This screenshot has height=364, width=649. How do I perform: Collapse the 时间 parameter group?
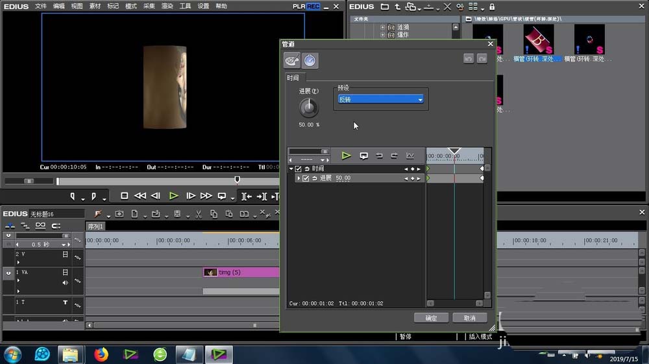click(291, 169)
